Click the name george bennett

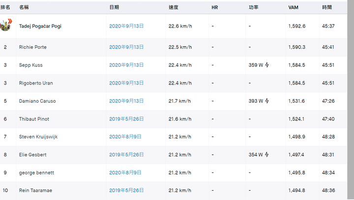pos(36,172)
